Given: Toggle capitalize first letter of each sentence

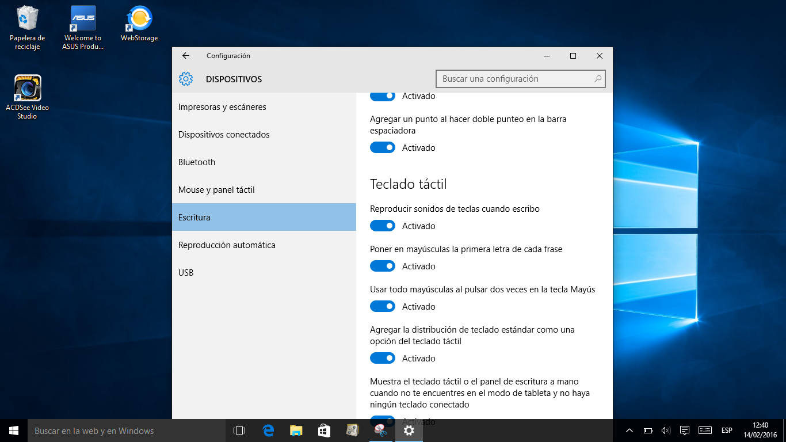Looking at the screenshot, I should [x=383, y=266].
